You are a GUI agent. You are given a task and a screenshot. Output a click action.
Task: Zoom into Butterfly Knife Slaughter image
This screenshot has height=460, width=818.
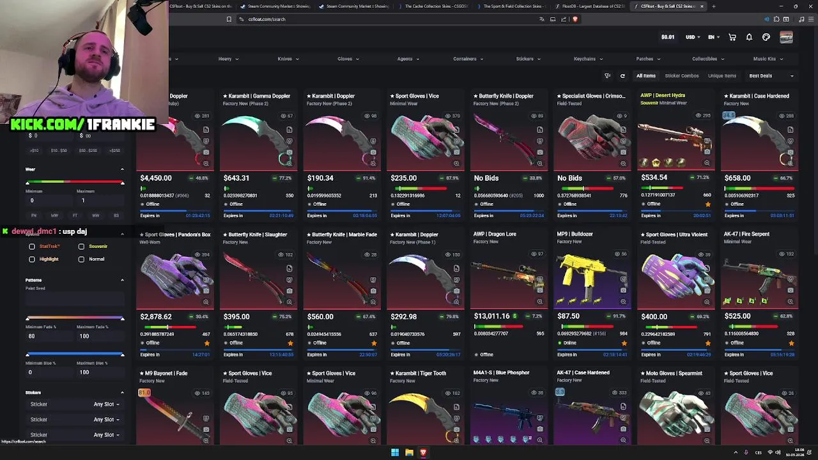pyautogui.click(x=289, y=302)
